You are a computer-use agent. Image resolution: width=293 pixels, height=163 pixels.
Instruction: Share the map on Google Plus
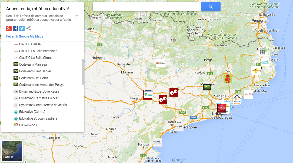coord(9,28)
